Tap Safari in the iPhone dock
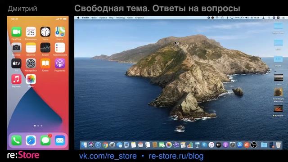Screen dimensions: 288x162 click(31, 140)
